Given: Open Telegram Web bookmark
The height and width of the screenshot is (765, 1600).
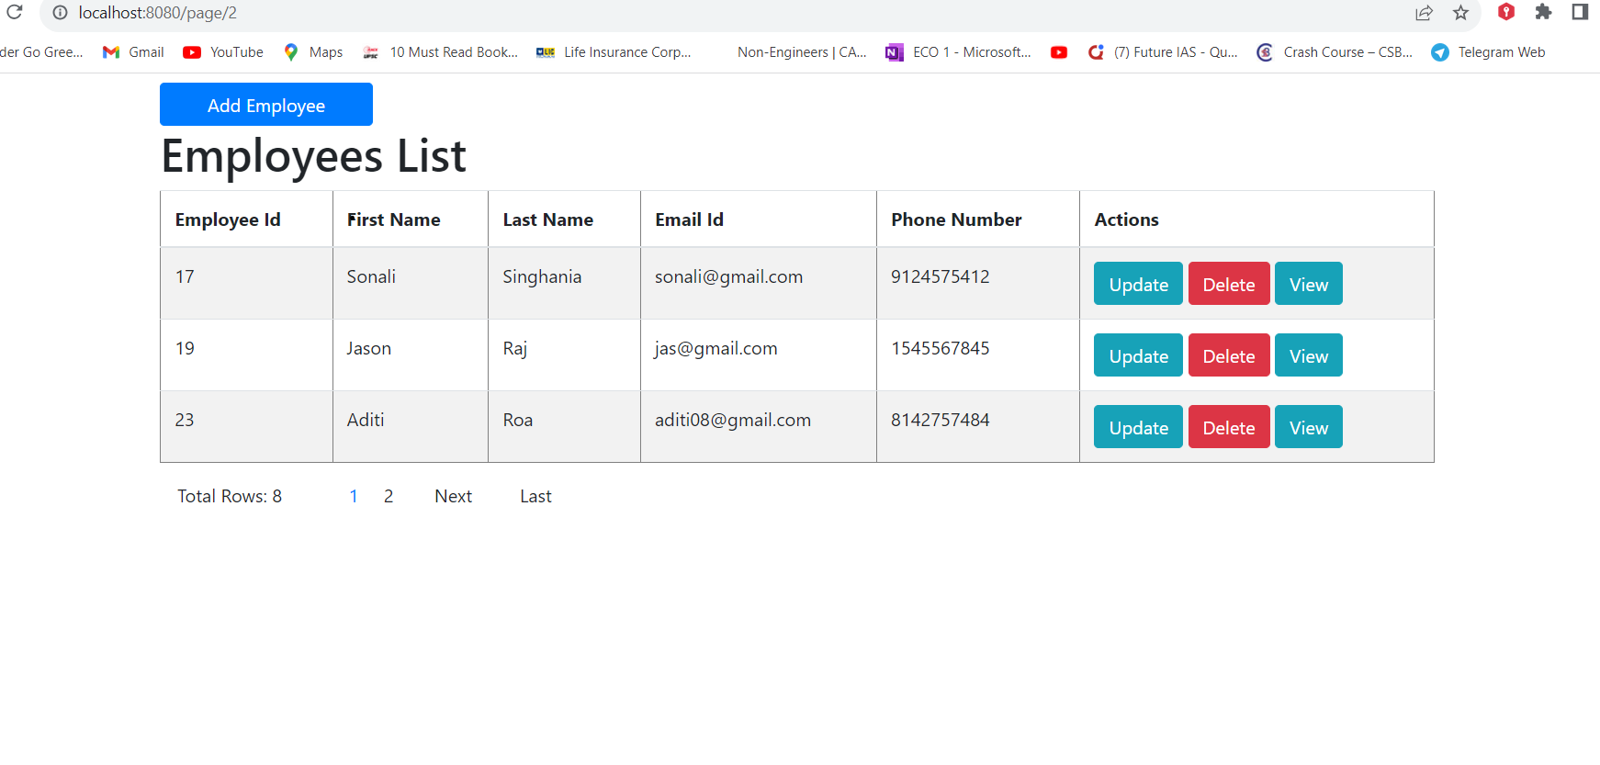Looking at the screenshot, I should [1488, 52].
